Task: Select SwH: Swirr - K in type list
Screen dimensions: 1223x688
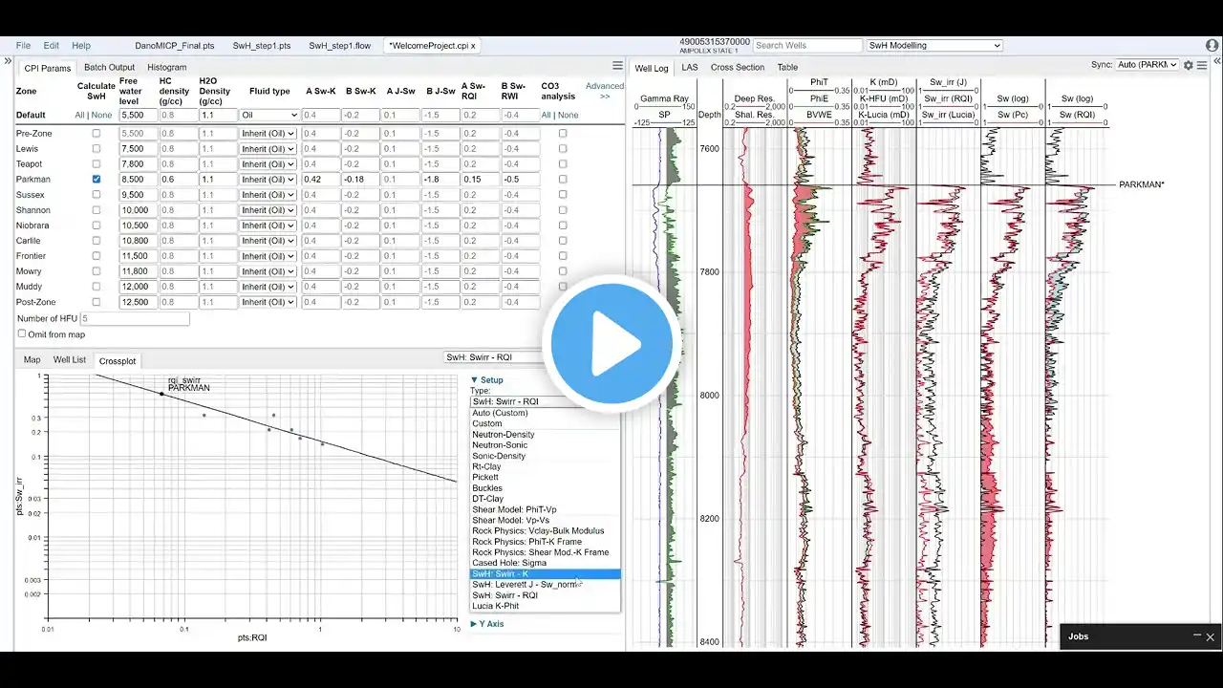Action: [546, 574]
